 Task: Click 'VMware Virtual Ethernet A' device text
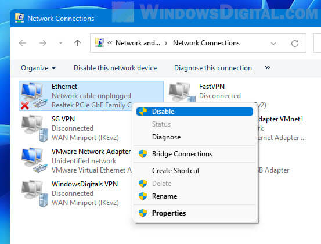coord(92,170)
